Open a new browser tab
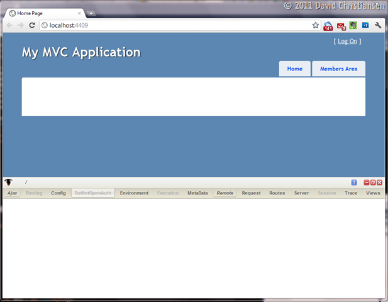Viewport: 388px width, 302px height. click(91, 13)
